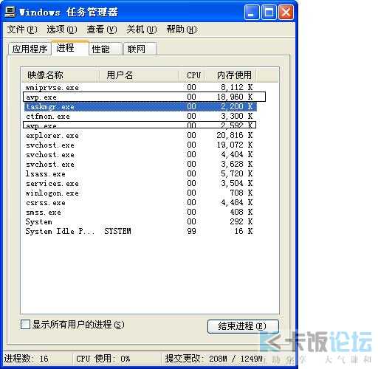
Task: Sort by the 映像名称 column header
Action: pos(61,75)
